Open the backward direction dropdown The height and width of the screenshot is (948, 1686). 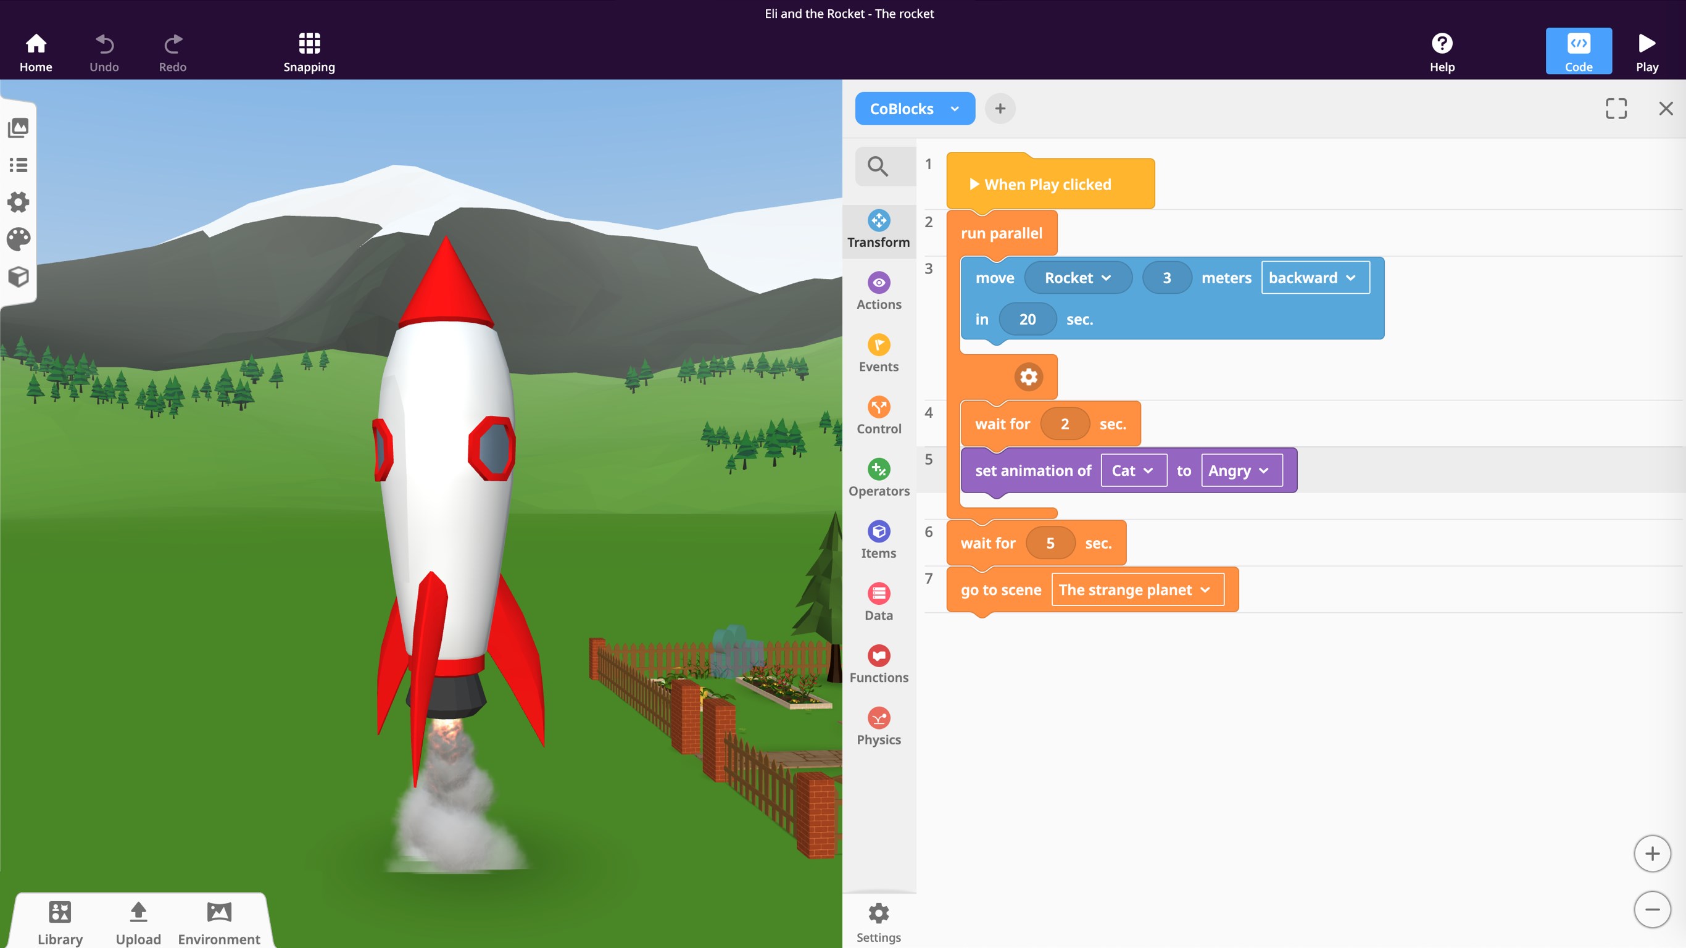(x=1315, y=278)
